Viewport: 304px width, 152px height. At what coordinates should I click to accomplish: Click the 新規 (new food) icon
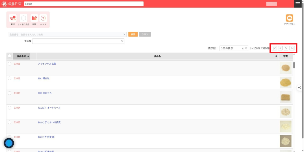pos(12,18)
